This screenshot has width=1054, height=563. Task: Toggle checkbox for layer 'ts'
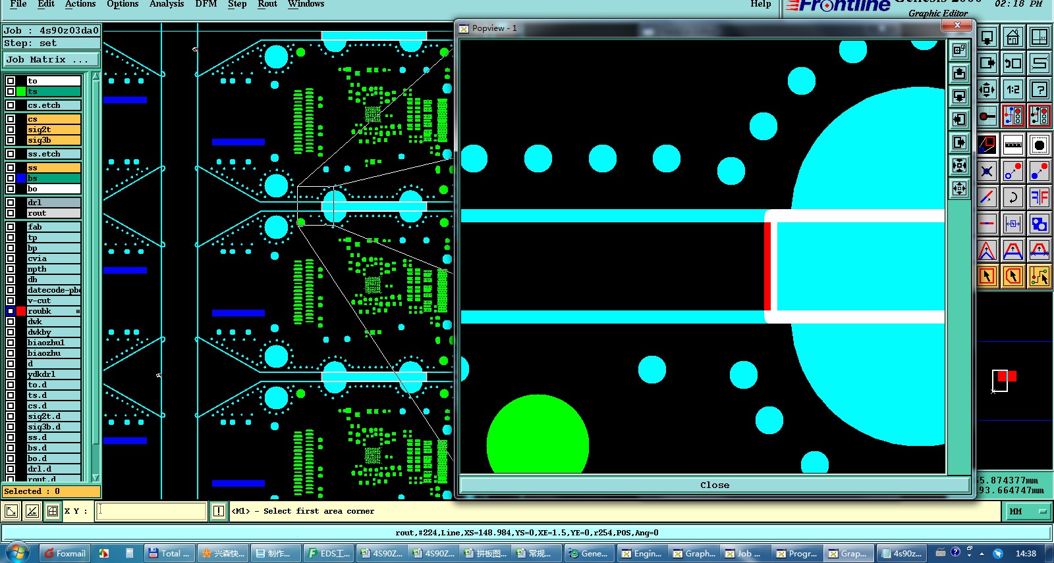[11, 91]
